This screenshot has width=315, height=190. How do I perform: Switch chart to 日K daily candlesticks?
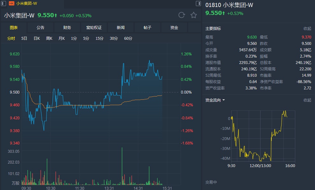(x=37, y=39)
